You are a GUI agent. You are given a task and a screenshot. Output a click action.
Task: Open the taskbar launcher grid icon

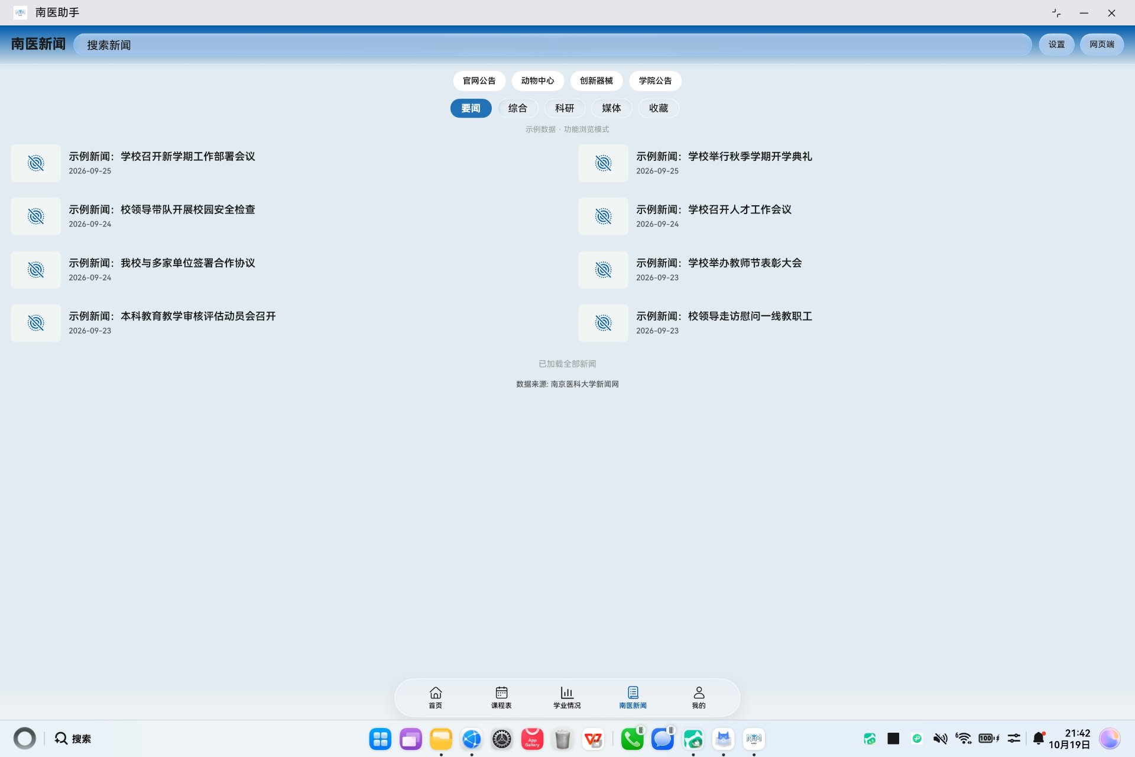point(380,739)
